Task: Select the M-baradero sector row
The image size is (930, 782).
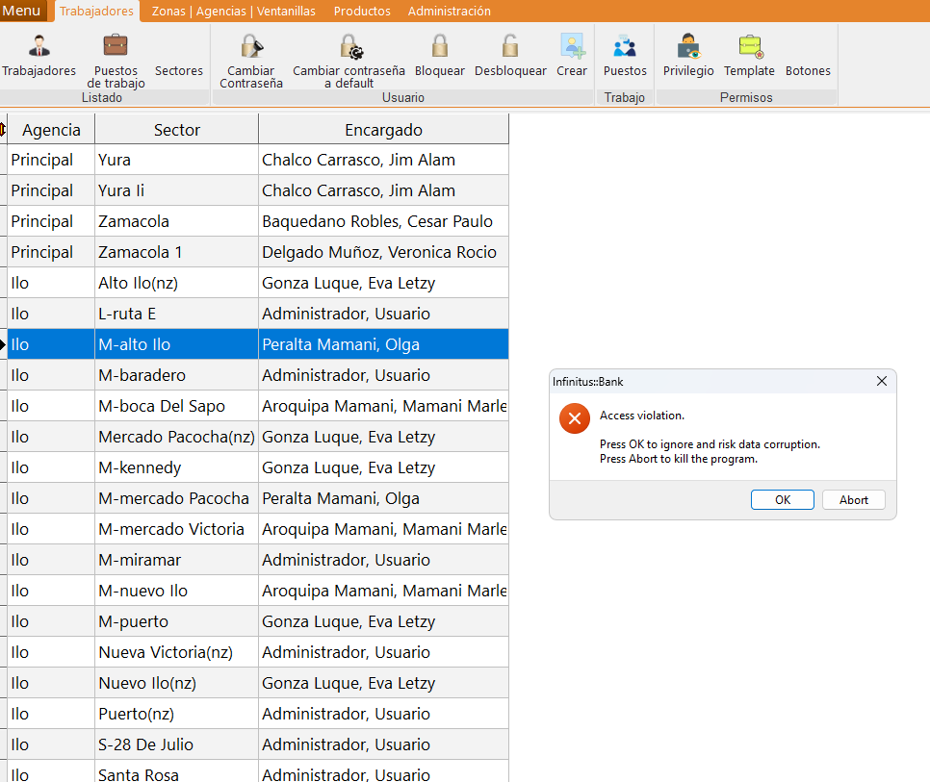Action: (x=176, y=375)
